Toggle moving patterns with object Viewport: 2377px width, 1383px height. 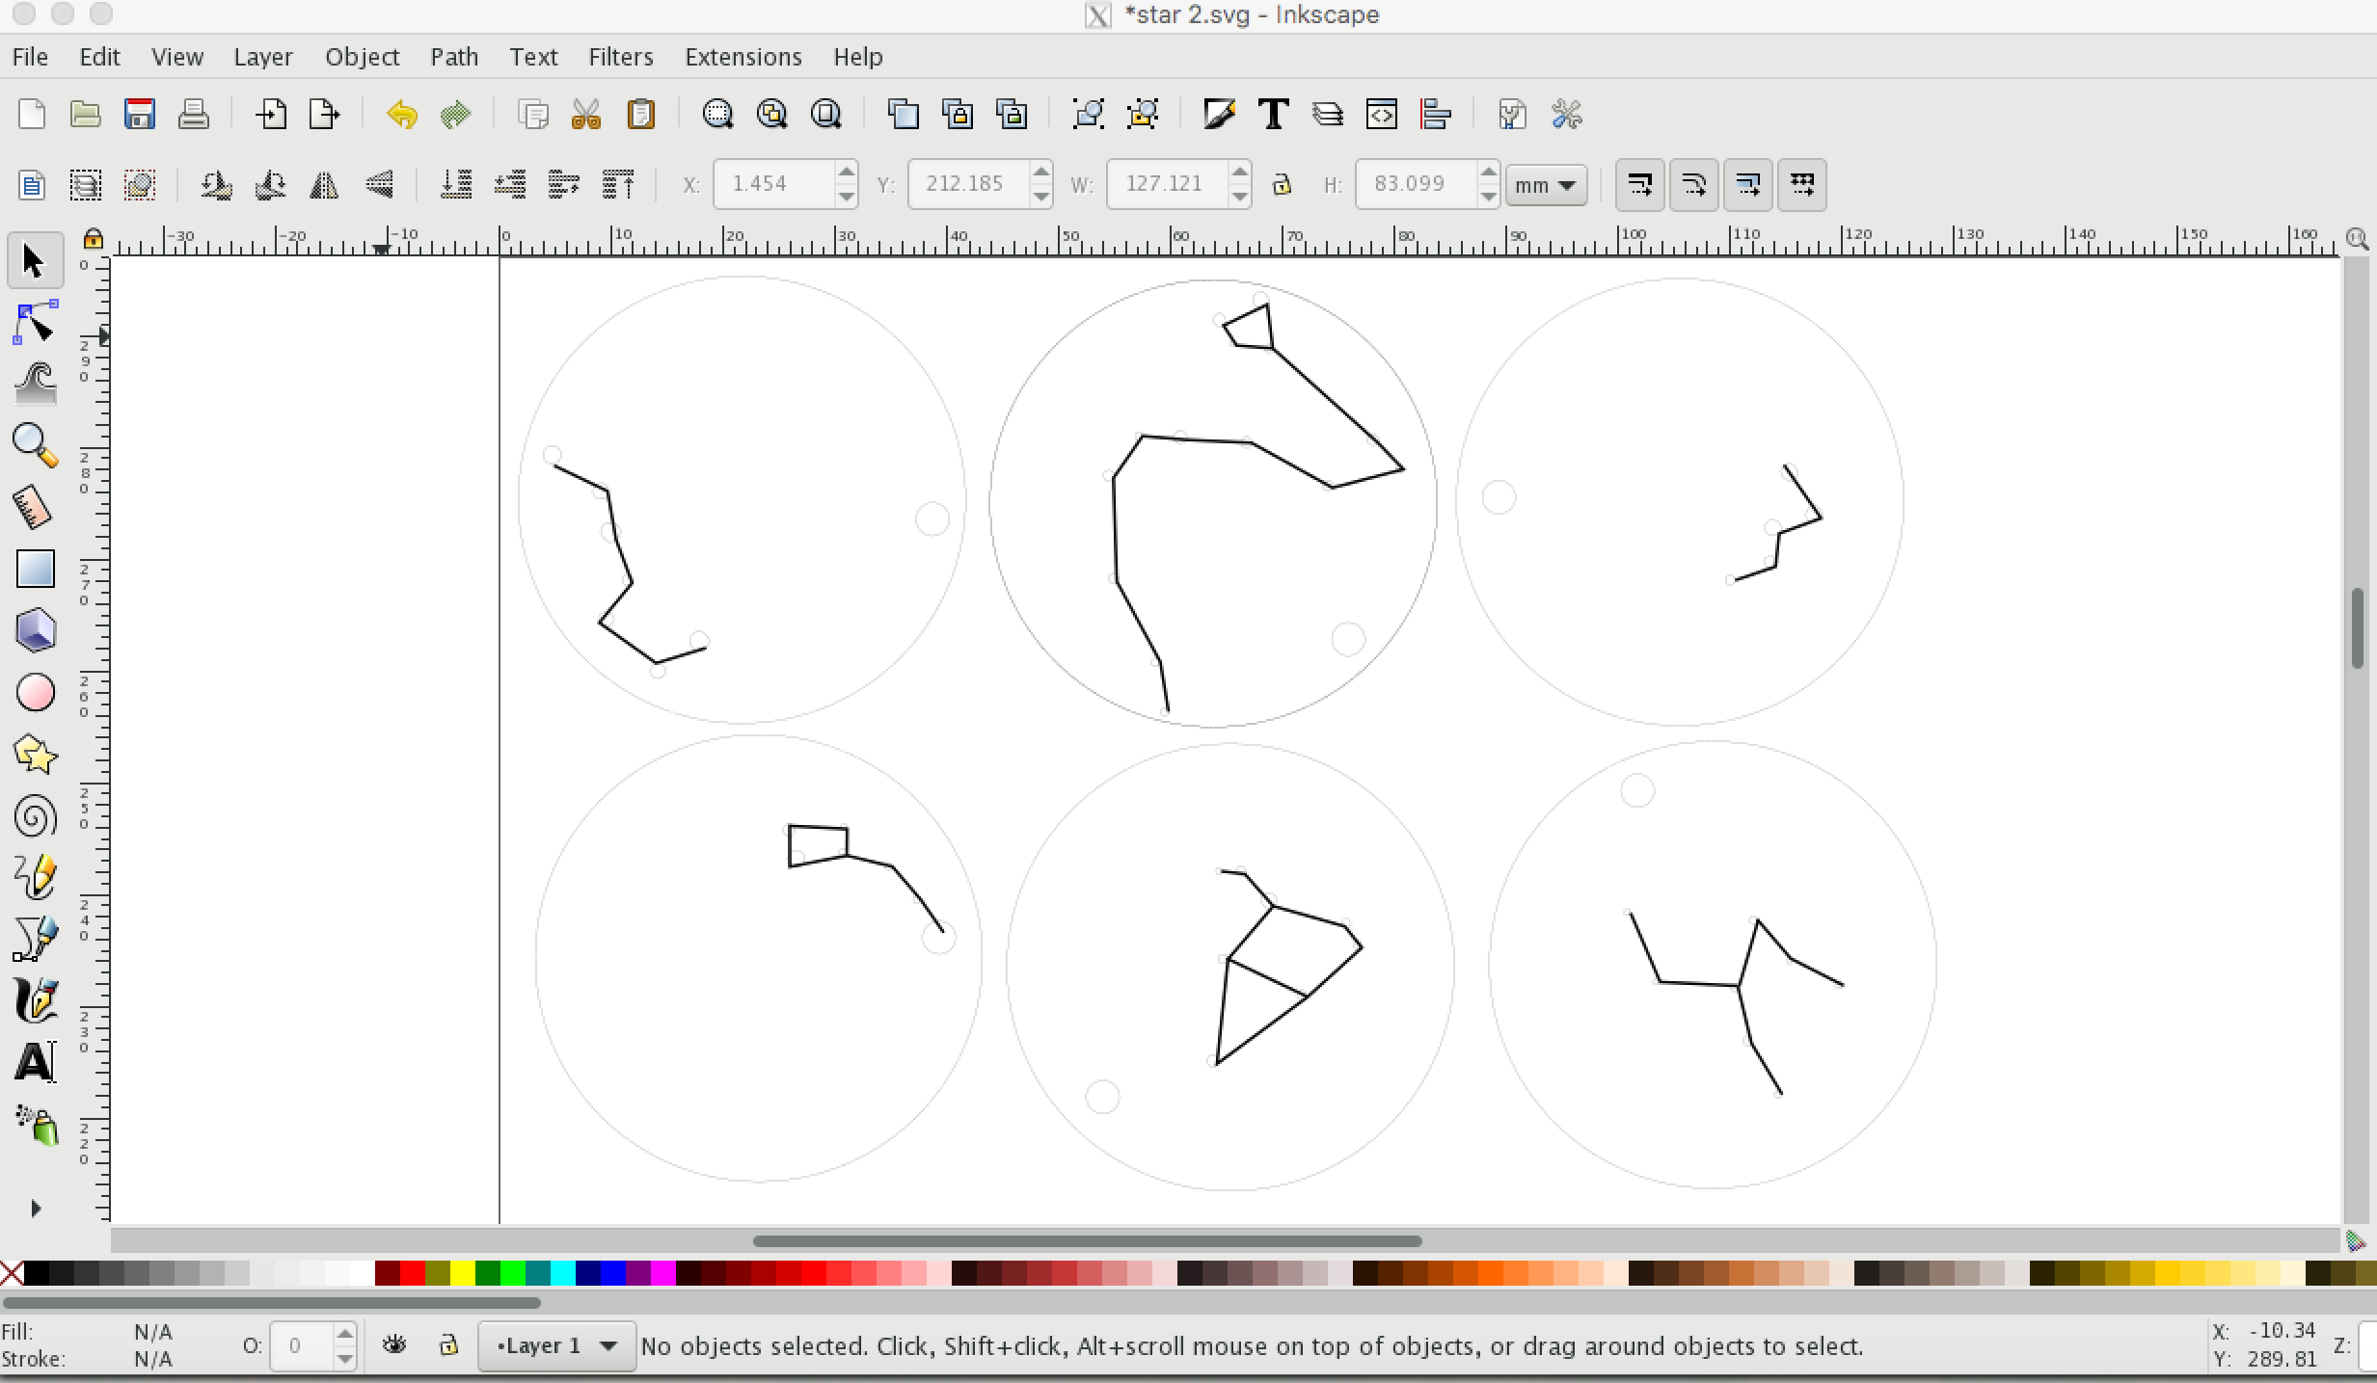(x=1801, y=184)
